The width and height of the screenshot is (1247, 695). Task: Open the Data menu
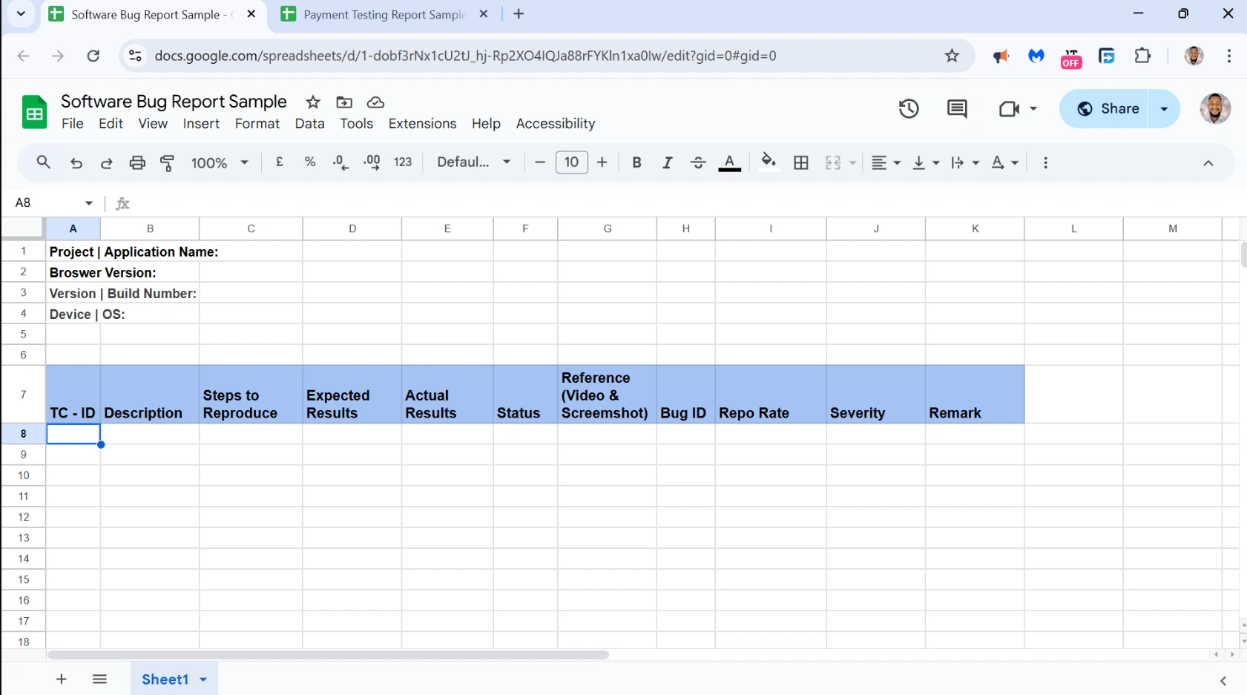pyautogui.click(x=310, y=124)
